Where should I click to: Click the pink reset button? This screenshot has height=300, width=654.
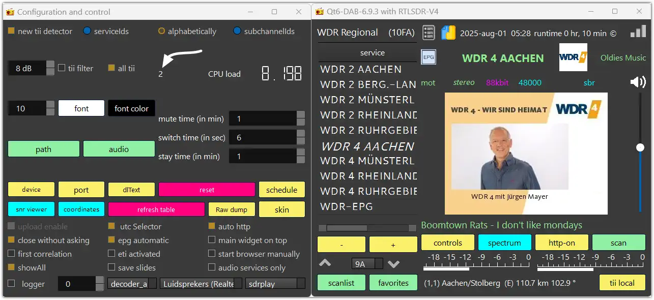(207, 189)
